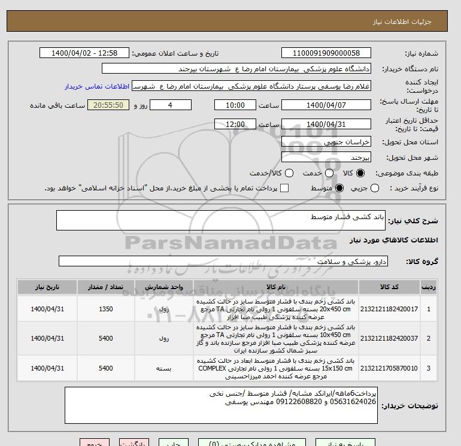
Task: Click quantity 5400 in row 2
Action: pyautogui.click(x=106, y=338)
